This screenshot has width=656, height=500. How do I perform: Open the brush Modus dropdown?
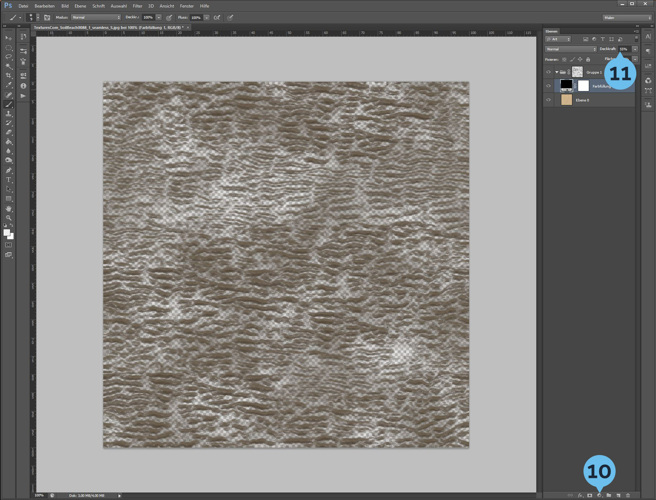96,17
